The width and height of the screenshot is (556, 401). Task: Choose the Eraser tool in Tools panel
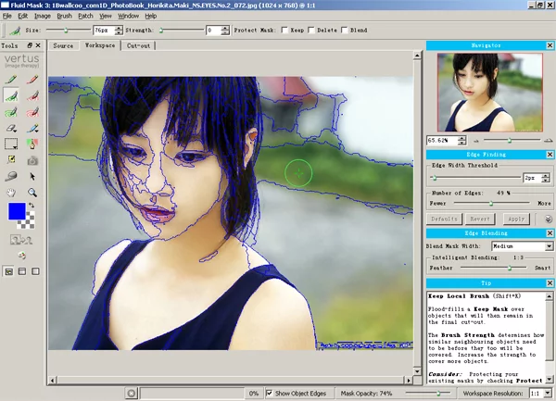(11, 128)
